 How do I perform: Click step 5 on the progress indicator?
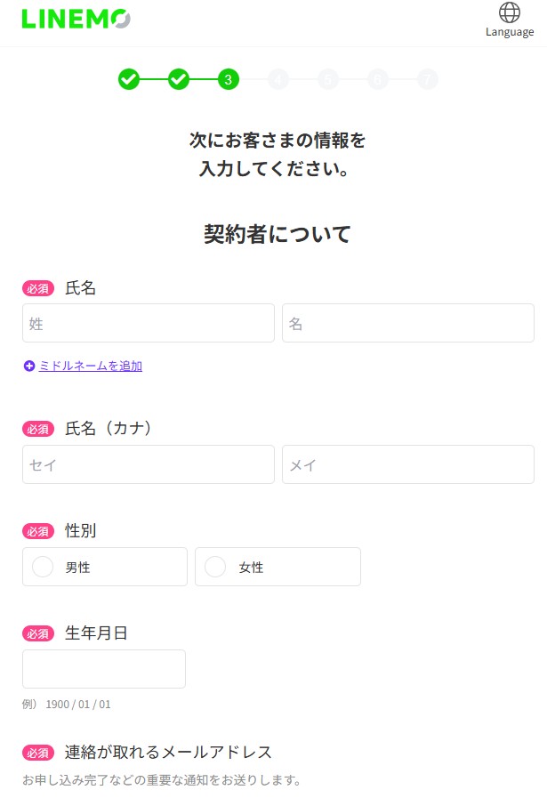pyautogui.click(x=328, y=79)
